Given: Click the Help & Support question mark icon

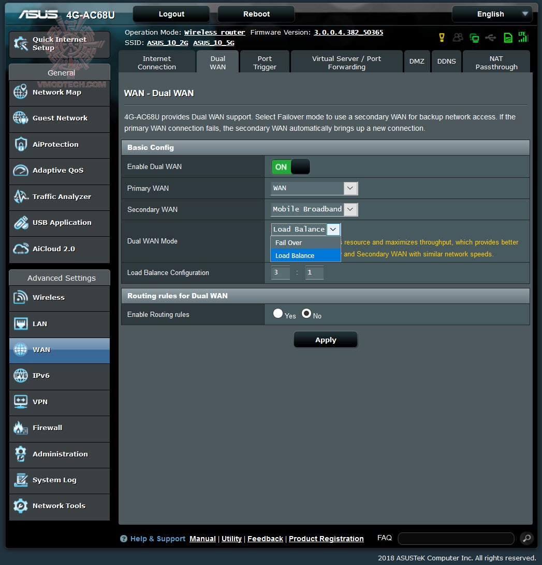Looking at the screenshot, I should [x=124, y=539].
